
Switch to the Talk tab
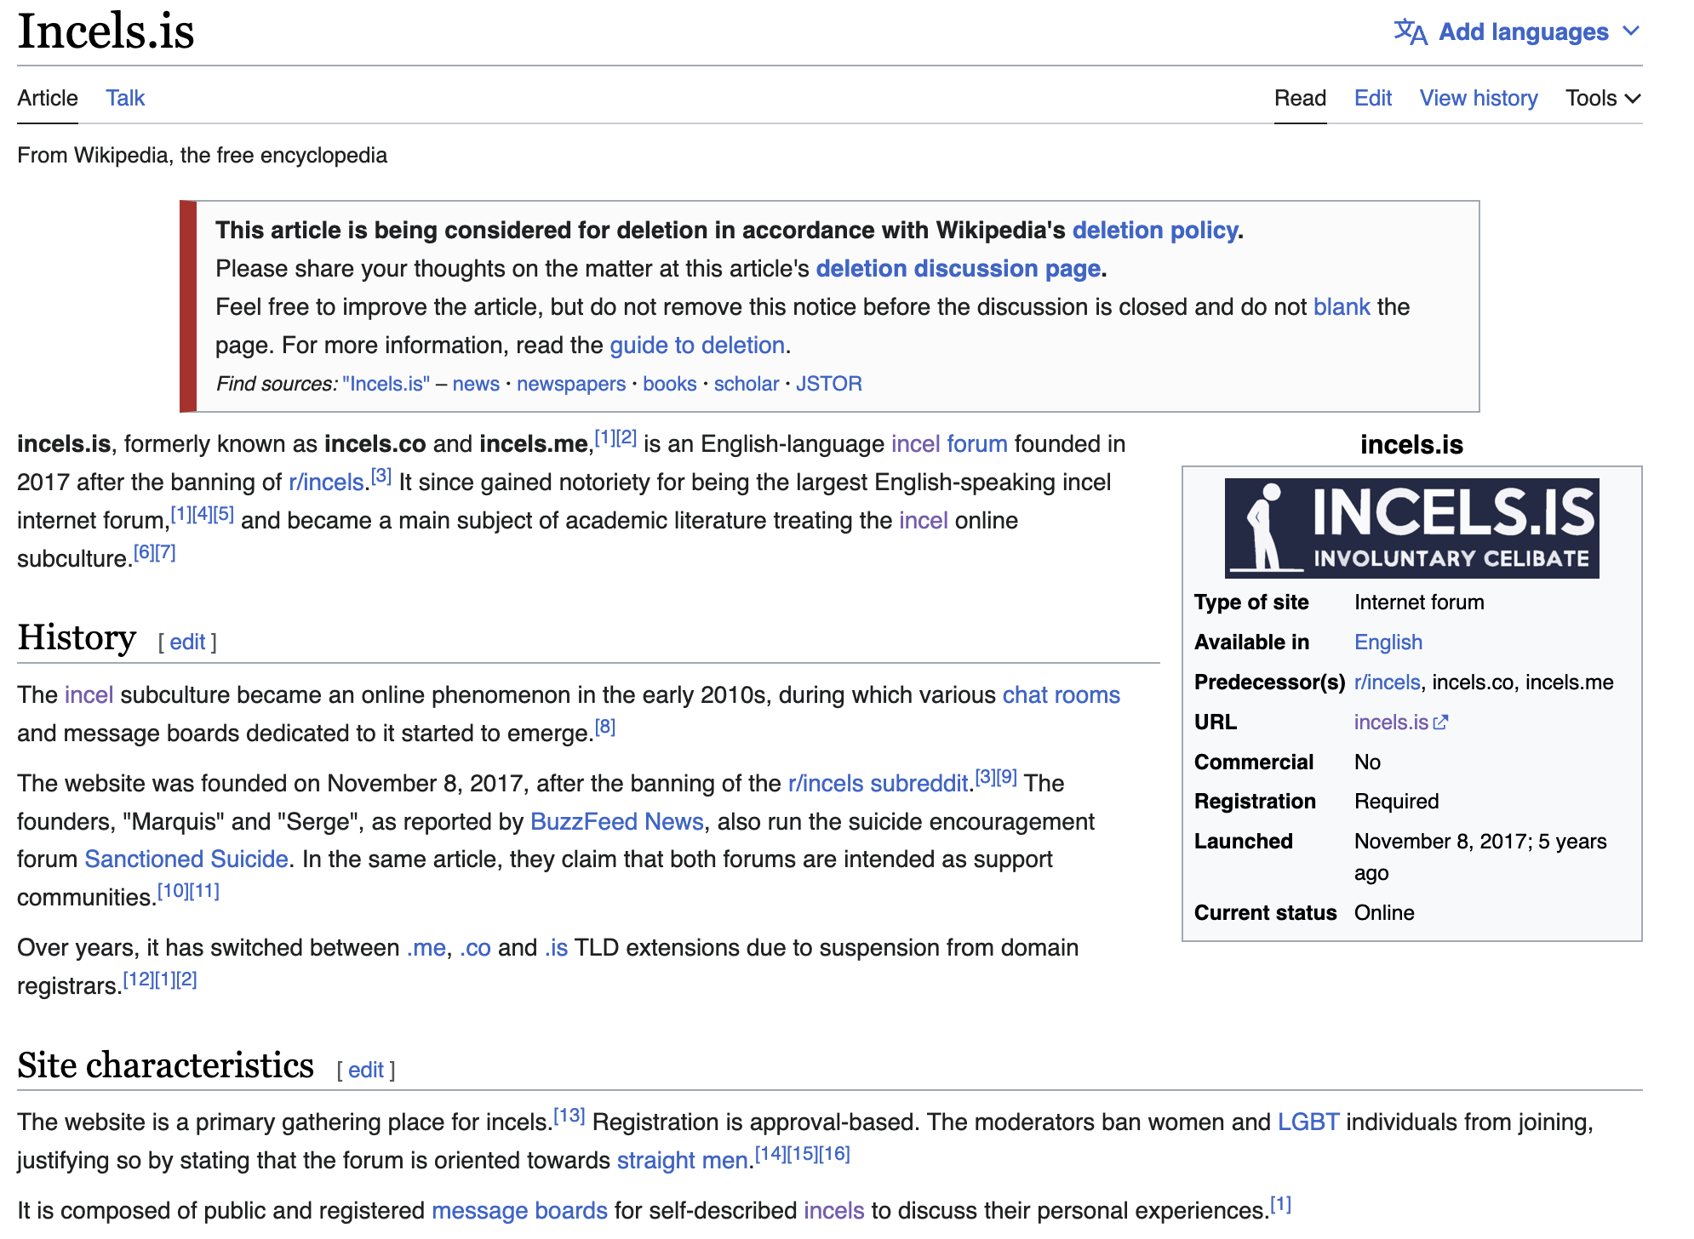tap(125, 98)
